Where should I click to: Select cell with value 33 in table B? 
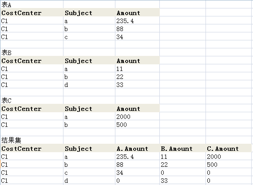(x=138, y=84)
